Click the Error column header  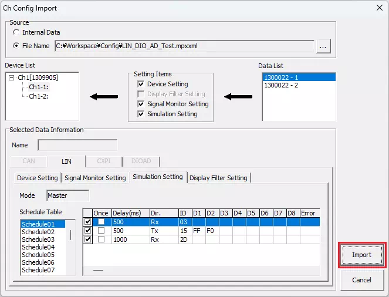point(310,213)
